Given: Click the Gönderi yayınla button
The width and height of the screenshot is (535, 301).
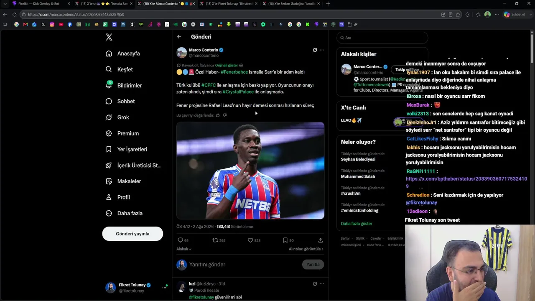Looking at the screenshot, I should click(132, 234).
